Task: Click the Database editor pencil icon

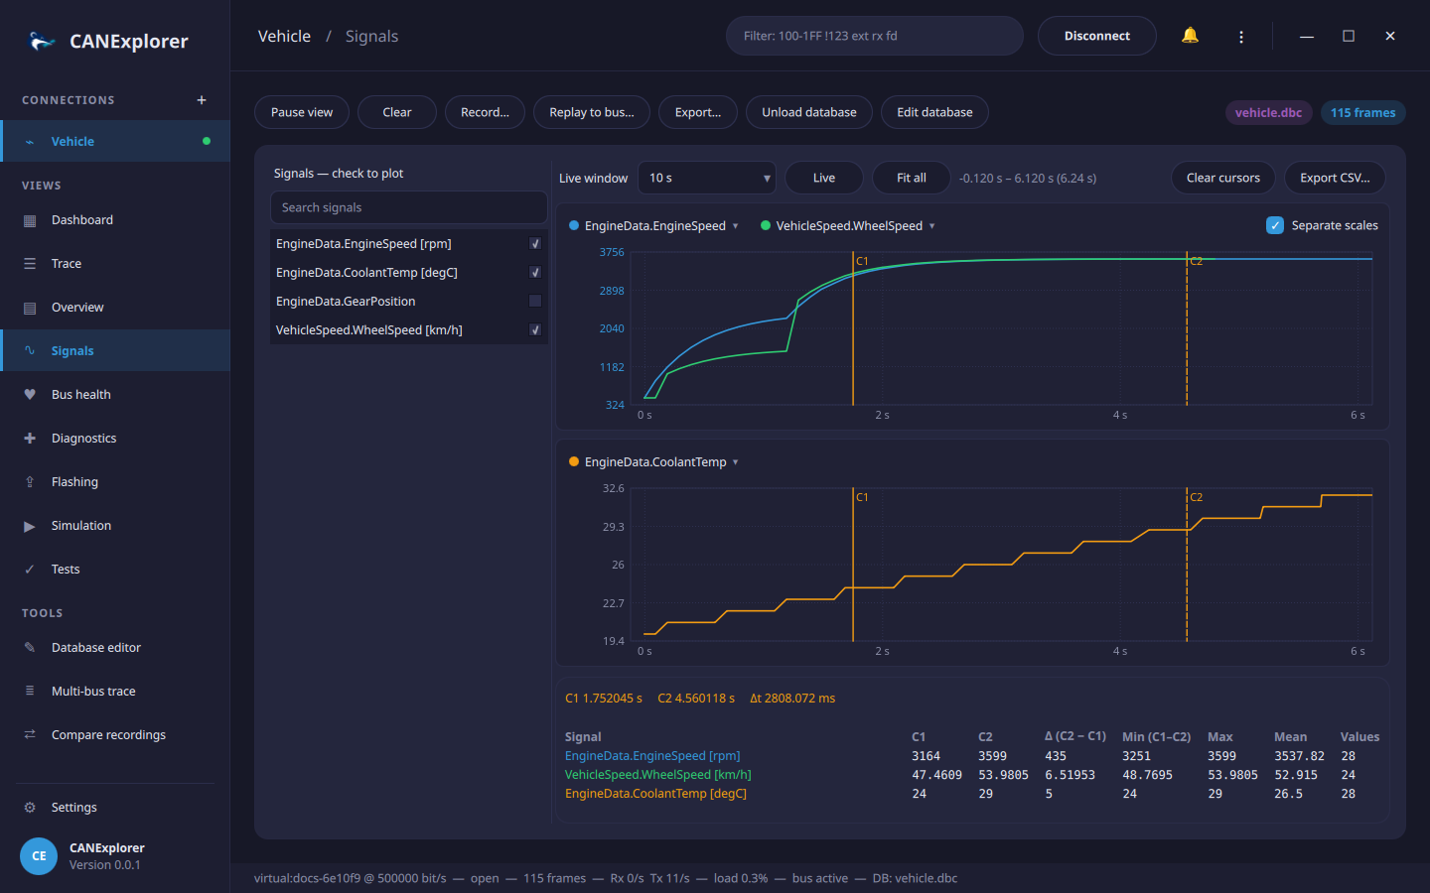Action: (x=30, y=648)
